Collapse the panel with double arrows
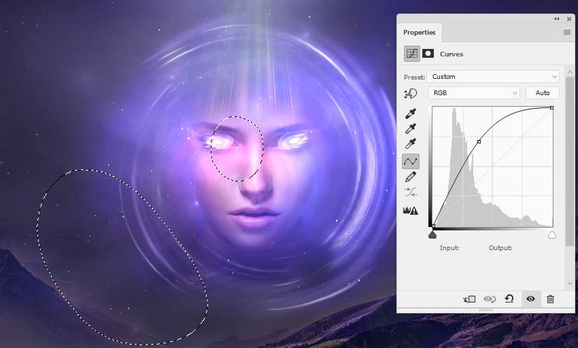This screenshot has height=348, width=578. point(557,18)
